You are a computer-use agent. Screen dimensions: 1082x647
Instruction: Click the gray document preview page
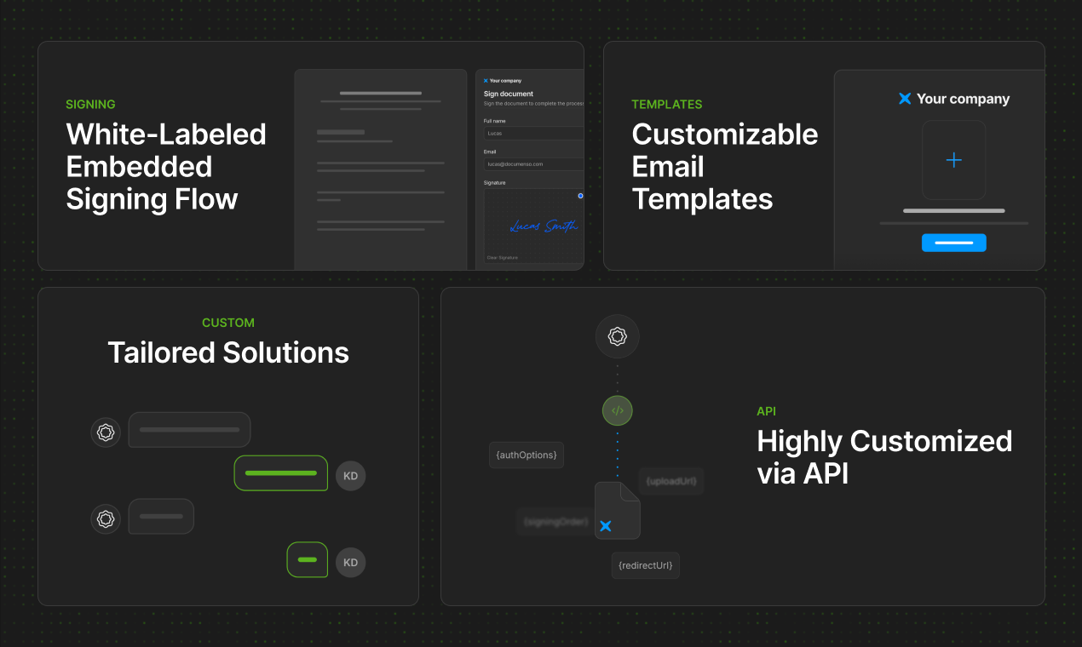[x=381, y=169]
